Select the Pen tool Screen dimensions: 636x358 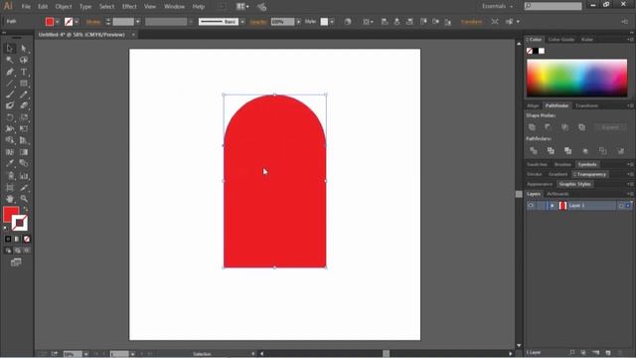click(x=10, y=72)
